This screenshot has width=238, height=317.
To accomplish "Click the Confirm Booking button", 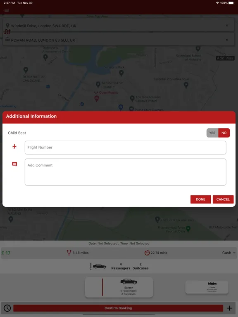I will [x=118, y=308].
